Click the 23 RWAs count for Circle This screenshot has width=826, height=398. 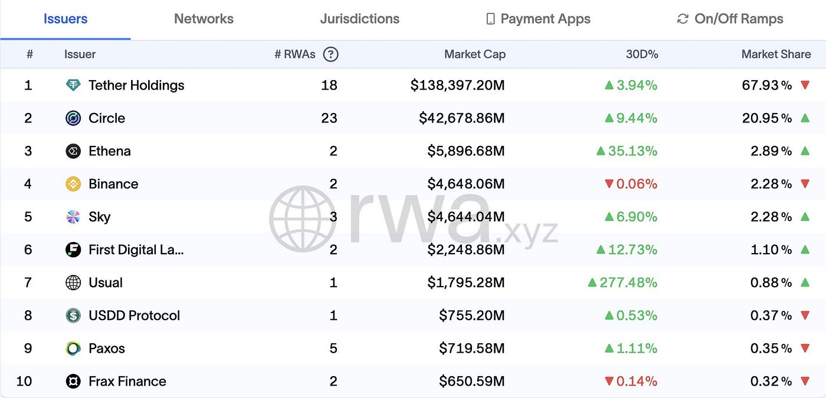click(329, 118)
